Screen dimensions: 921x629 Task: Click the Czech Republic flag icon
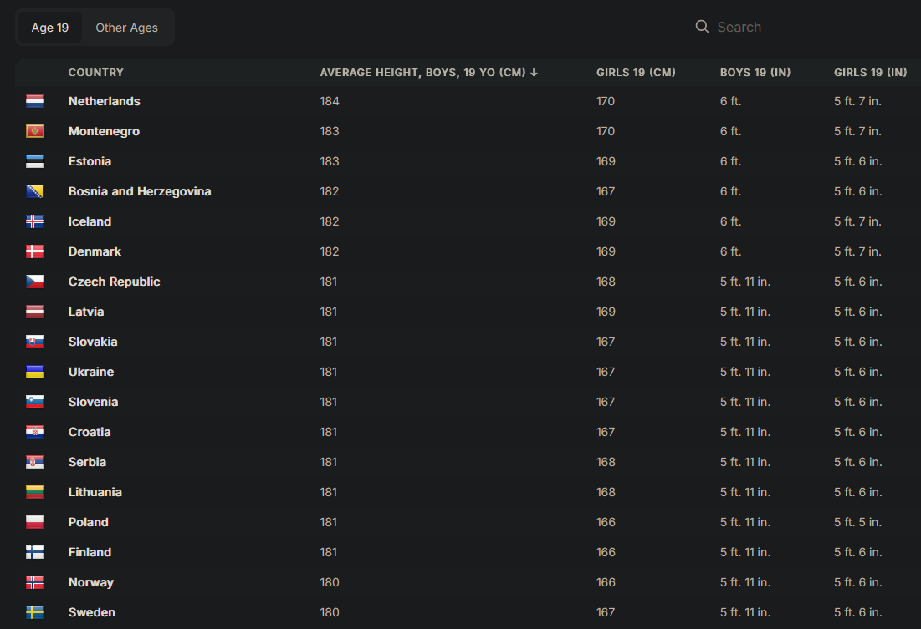[35, 282]
